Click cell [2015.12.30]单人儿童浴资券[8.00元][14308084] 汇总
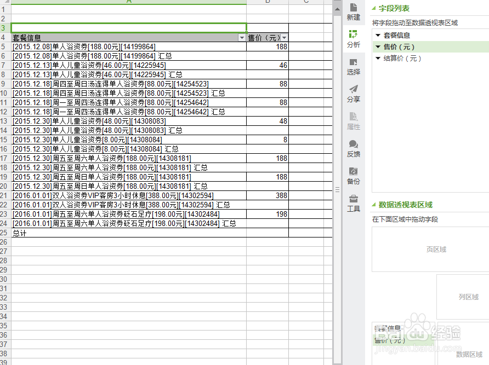 click(129, 149)
